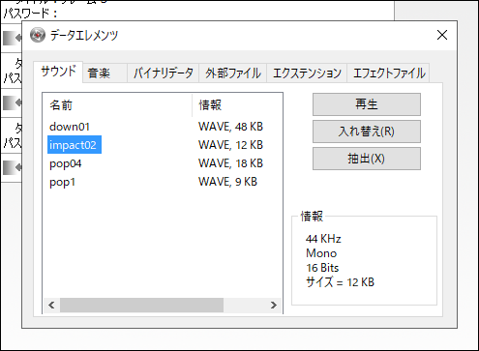This screenshot has height=351, width=479.
Task: Open the 外部ファイル tab
Action: click(233, 73)
